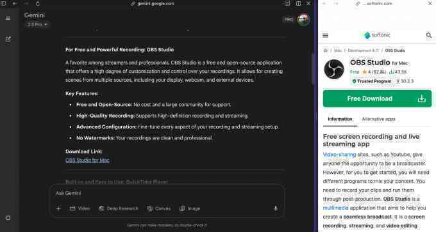Toggle the Deep Research tool chip
This screenshot has width=436, height=232.
pyautogui.click(x=119, y=208)
